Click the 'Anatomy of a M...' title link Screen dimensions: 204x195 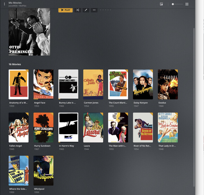click(x=18, y=103)
